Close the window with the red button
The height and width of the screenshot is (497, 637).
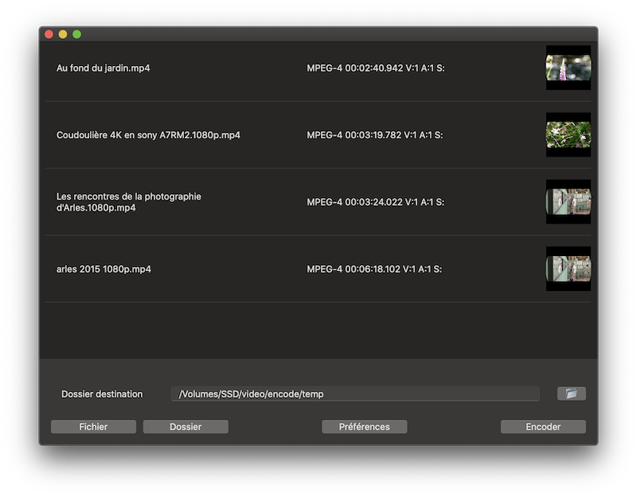(x=49, y=34)
